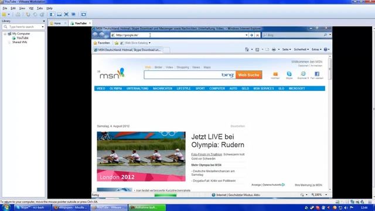Click the Go arrow next to address bar
Viewport: 375px width, 211px height.
251,35
